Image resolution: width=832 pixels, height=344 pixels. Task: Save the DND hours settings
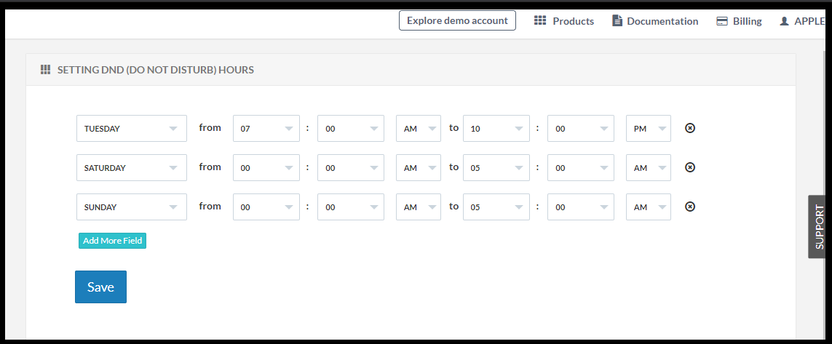[101, 287]
